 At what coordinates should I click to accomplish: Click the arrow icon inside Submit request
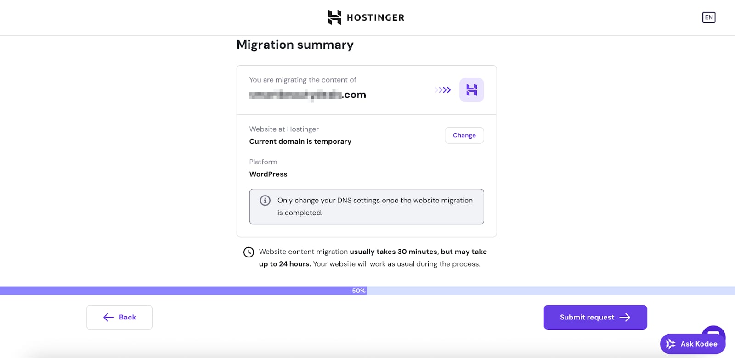point(625,317)
